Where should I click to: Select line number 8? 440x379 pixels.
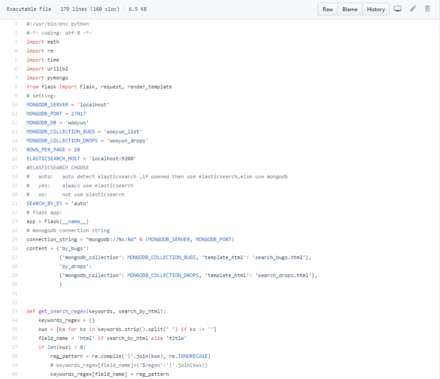pos(16,87)
